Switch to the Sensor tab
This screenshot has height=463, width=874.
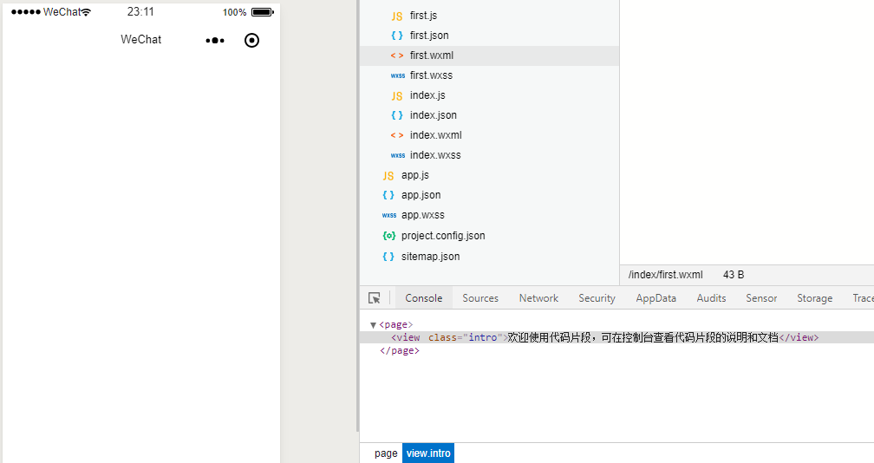pyautogui.click(x=761, y=298)
